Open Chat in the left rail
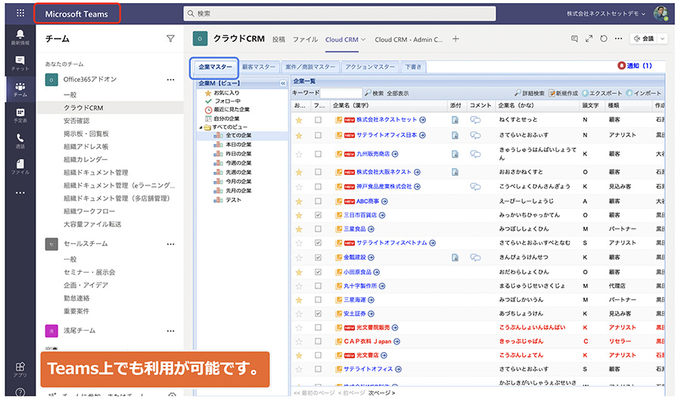 coord(20,63)
